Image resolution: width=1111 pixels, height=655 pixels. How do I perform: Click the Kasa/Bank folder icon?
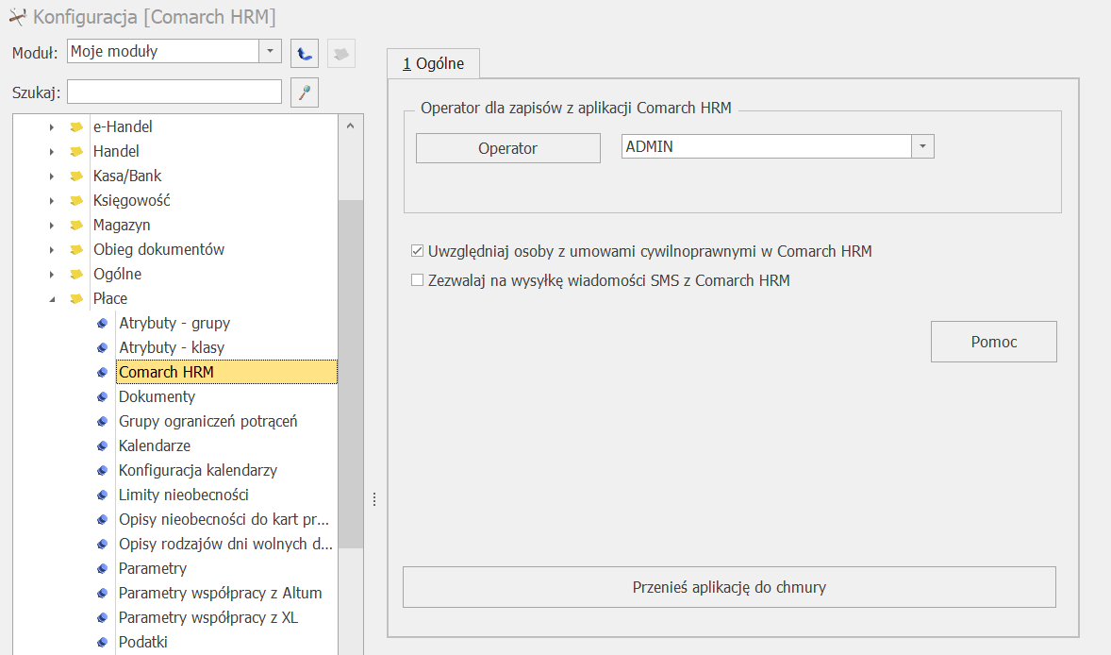pyautogui.click(x=76, y=176)
